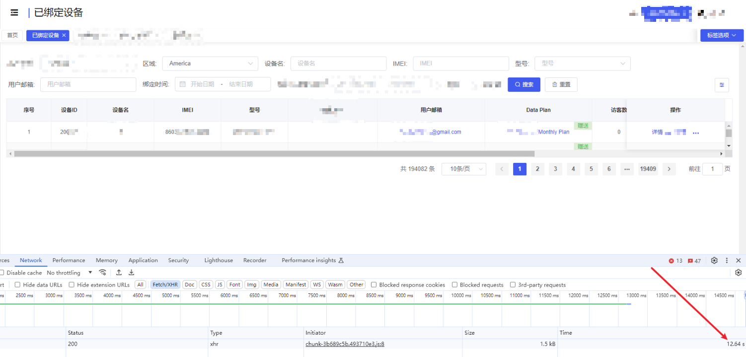The width and height of the screenshot is (746, 357).
Task: Open row more actions ellipsis
Action: click(696, 133)
